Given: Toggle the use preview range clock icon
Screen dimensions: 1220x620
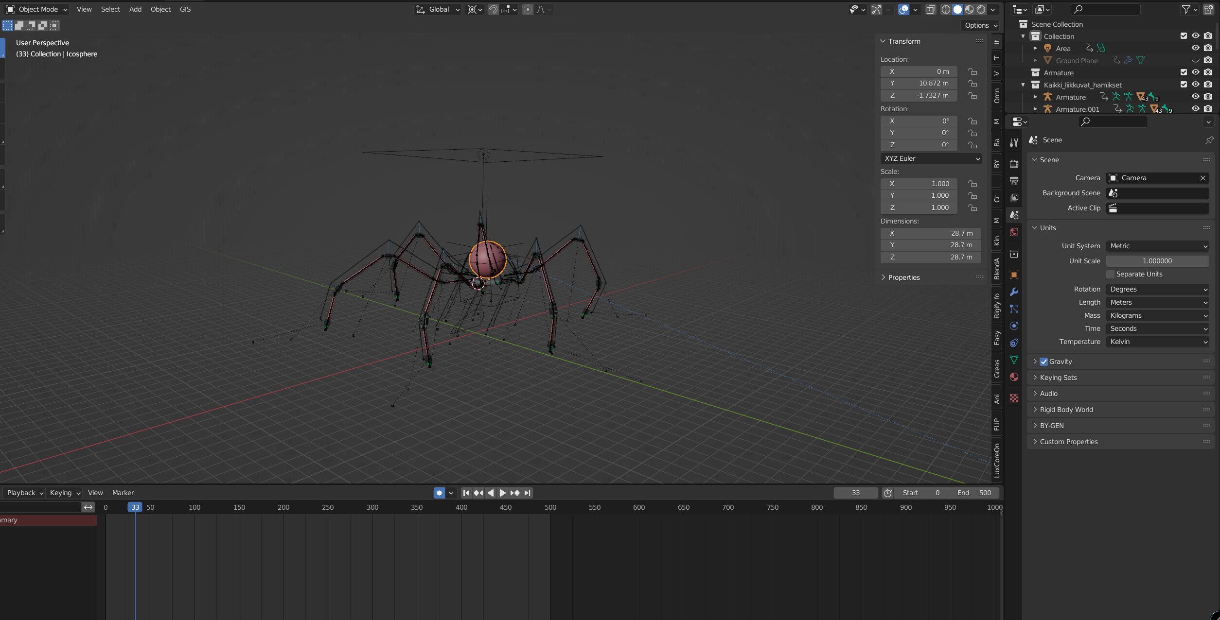Looking at the screenshot, I should [x=887, y=493].
